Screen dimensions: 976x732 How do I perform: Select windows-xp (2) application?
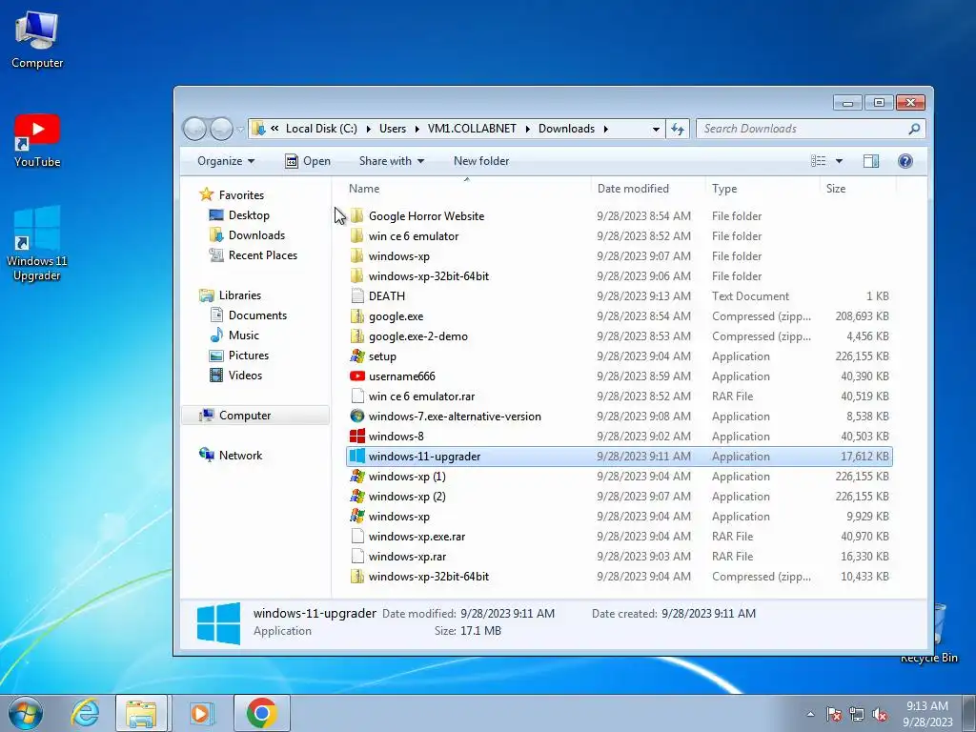click(x=620, y=496)
